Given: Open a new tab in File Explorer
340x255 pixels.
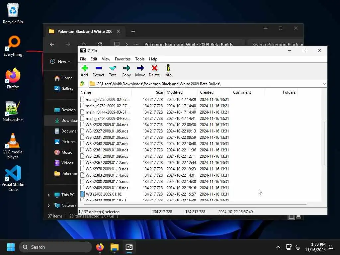Looking at the screenshot, I should (133, 32).
